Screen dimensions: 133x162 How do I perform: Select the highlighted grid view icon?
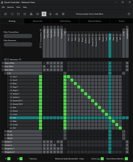pyautogui.click(x=44, y=14)
